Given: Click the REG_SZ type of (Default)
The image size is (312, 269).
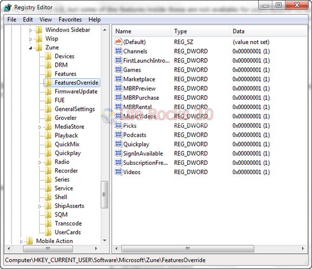Looking at the screenshot, I should (183, 42).
